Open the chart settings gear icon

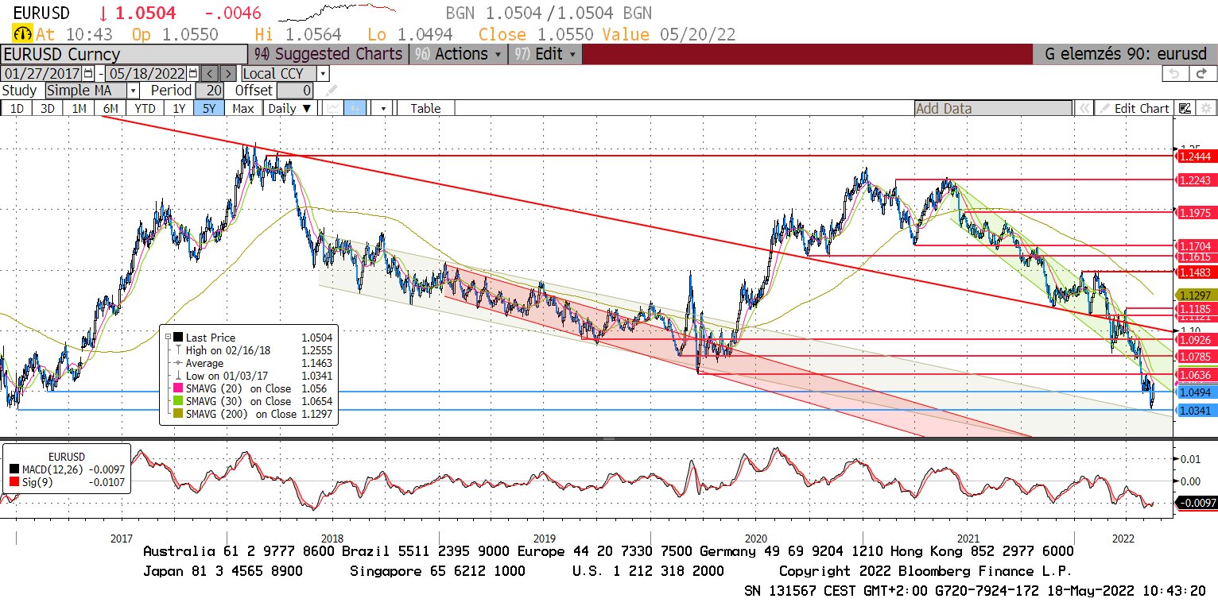click(1206, 108)
